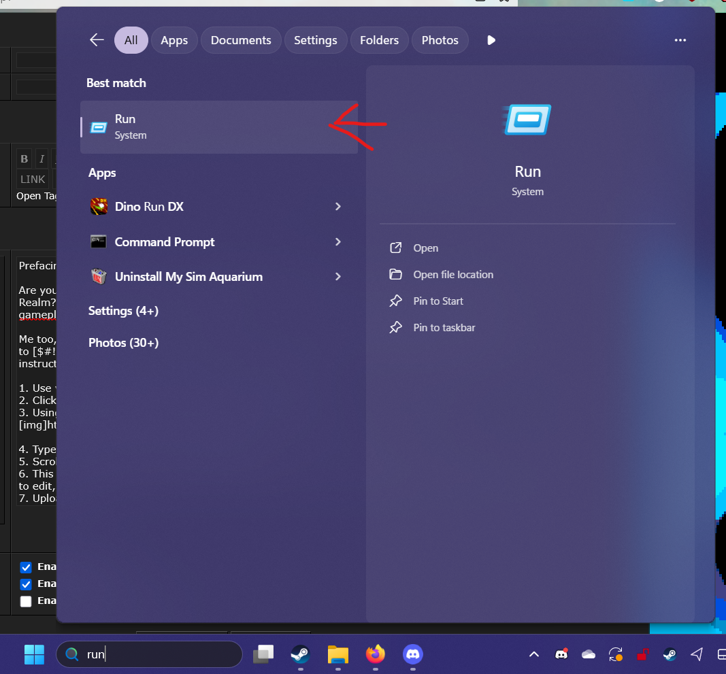Check the empty third Enable checkbox
This screenshot has width=726, height=674.
pyautogui.click(x=25, y=601)
